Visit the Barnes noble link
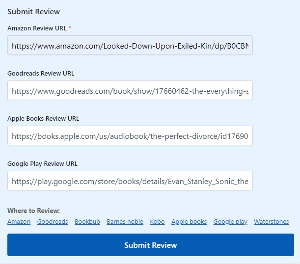Viewport: 300px width, 264px height. [x=125, y=222]
